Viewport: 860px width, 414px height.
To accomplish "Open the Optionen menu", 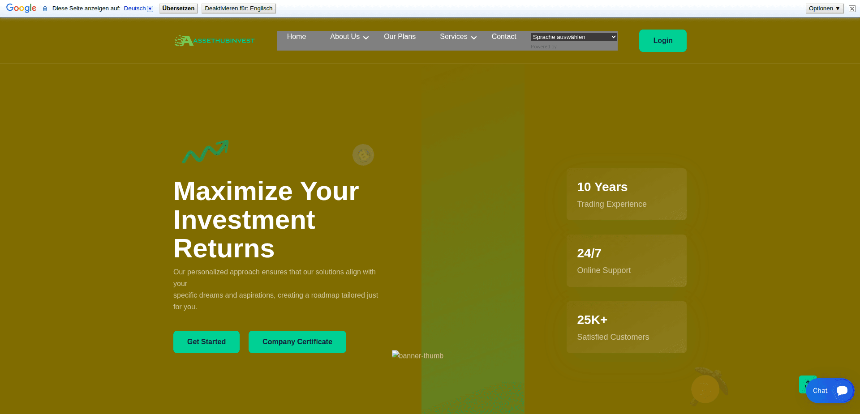I will (824, 8).
